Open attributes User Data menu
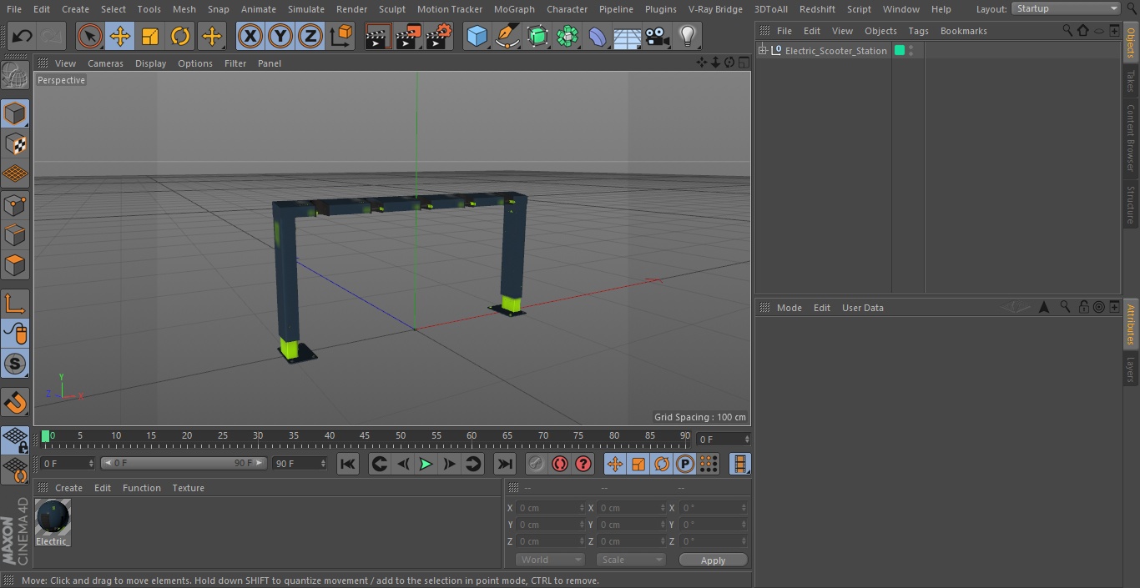The height and width of the screenshot is (588, 1140). point(862,308)
